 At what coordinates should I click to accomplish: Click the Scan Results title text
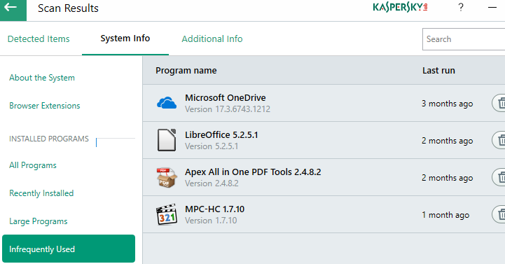68,8
